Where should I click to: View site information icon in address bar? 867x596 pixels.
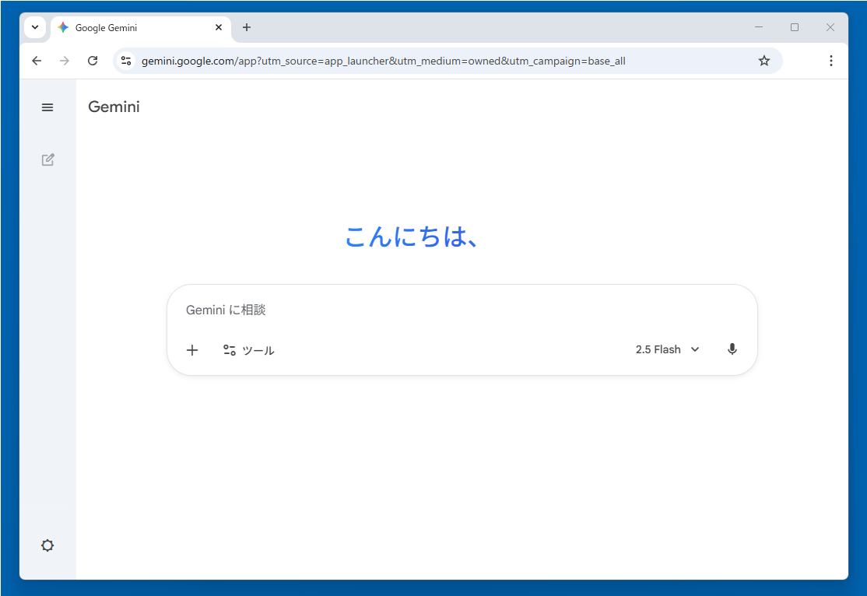coord(126,61)
